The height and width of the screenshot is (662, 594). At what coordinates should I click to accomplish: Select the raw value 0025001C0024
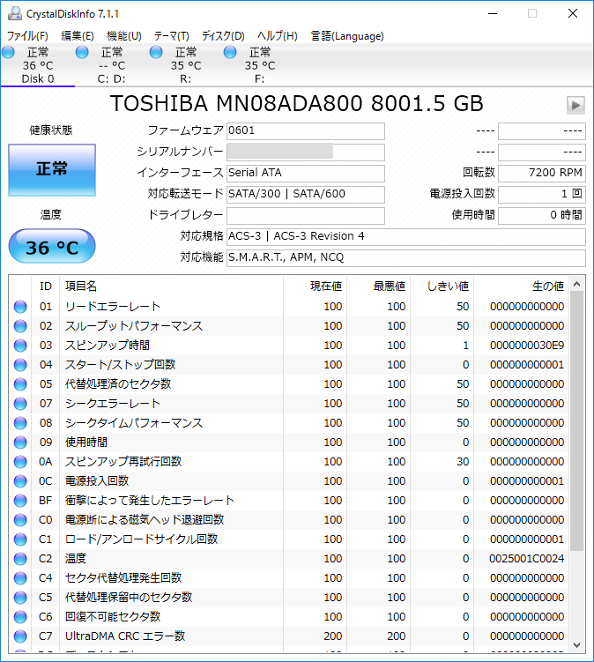527,559
